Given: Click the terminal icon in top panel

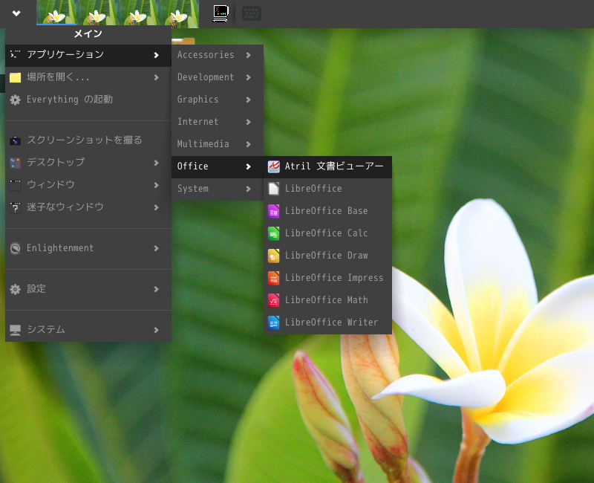Looking at the screenshot, I should pyautogui.click(x=221, y=13).
